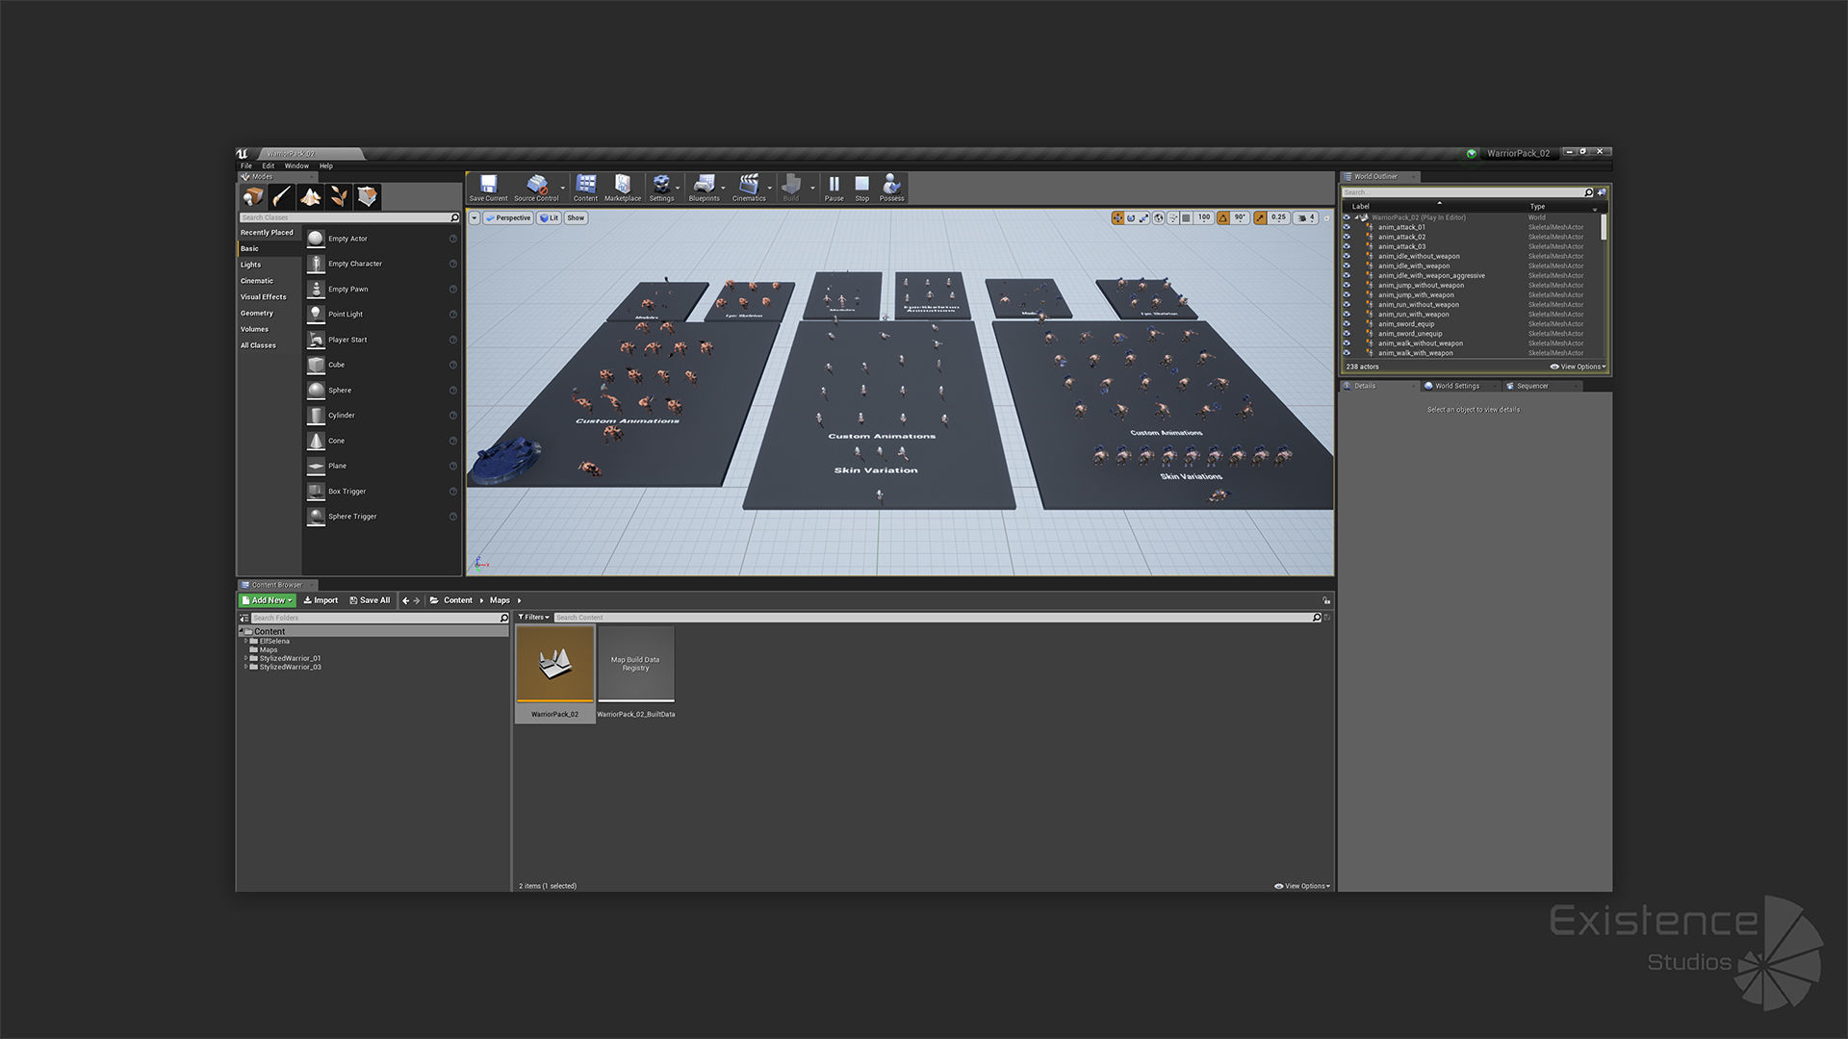Viewport: 1848px width, 1039px height.
Task: Click the Add New button
Action: pyautogui.click(x=268, y=600)
